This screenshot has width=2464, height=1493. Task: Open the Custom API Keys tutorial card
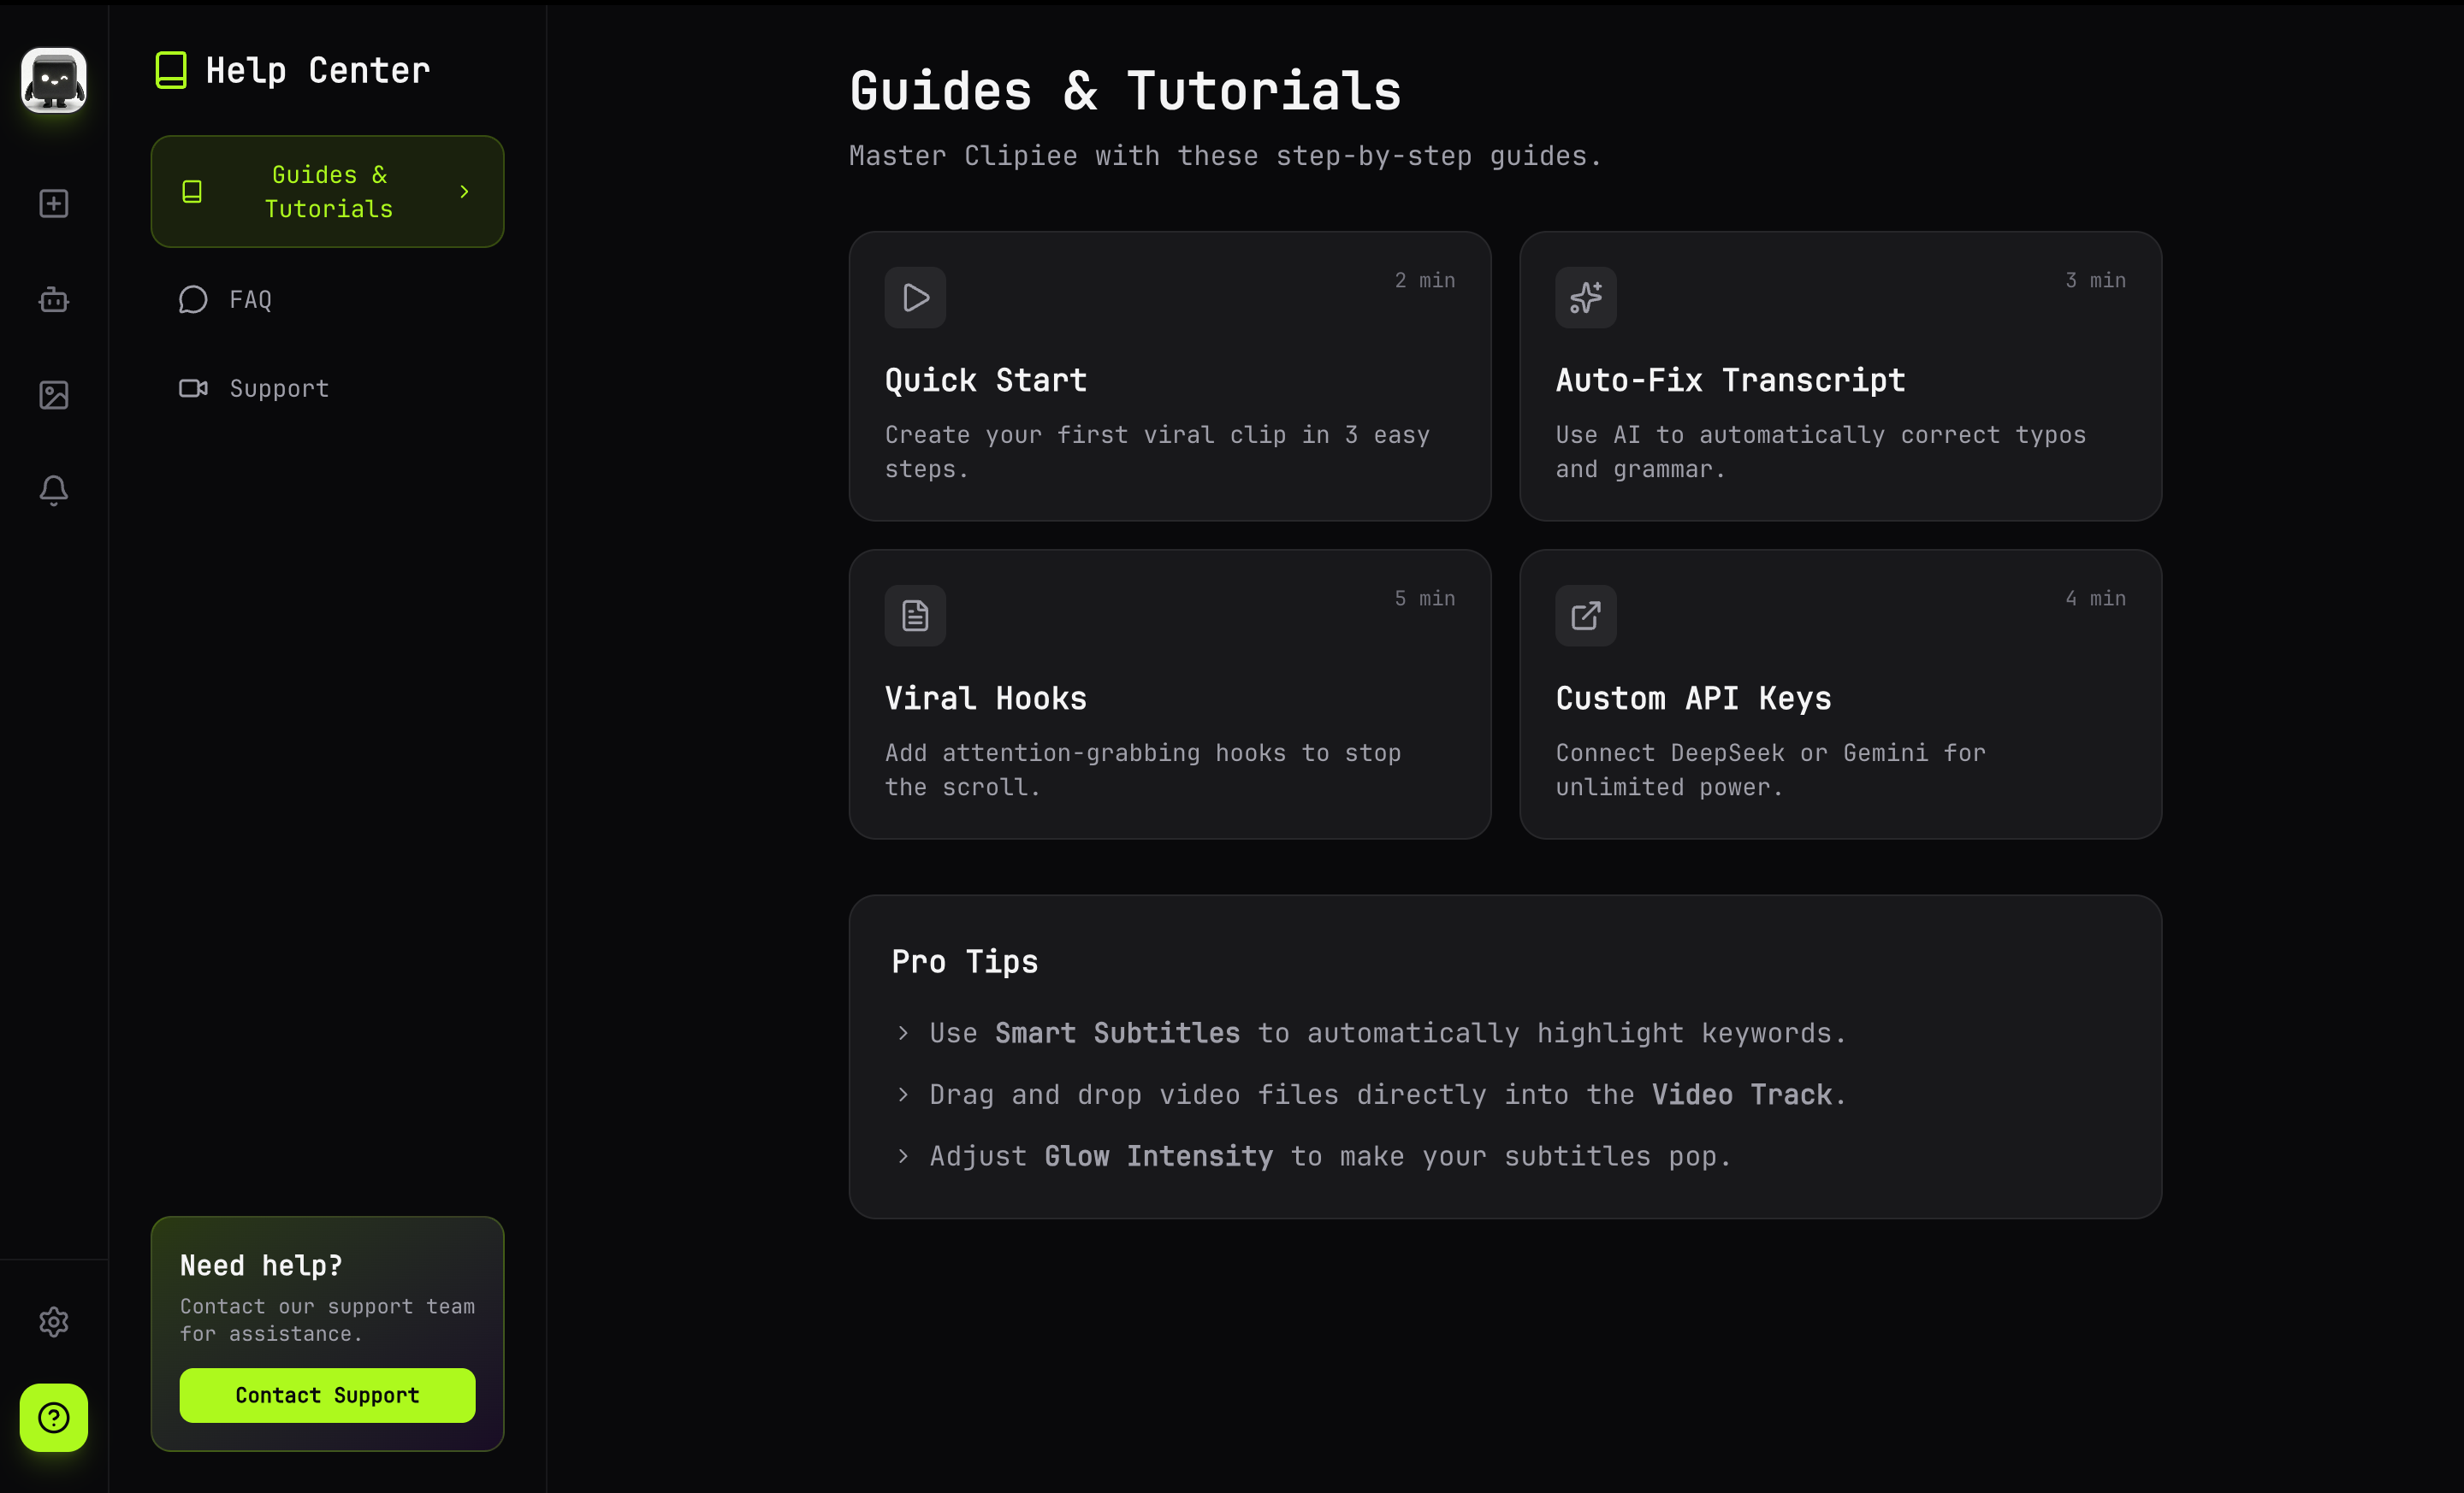point(1841,694)
